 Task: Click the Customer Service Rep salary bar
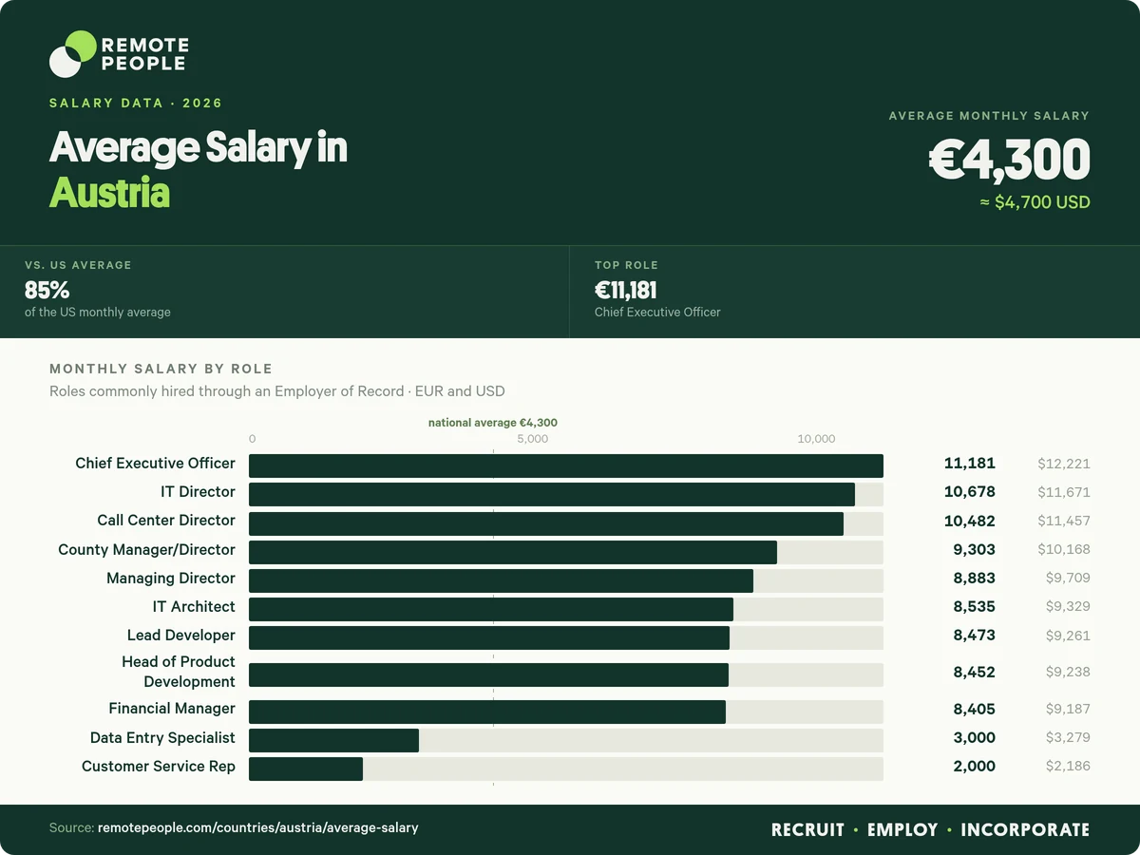click(306, 769)
